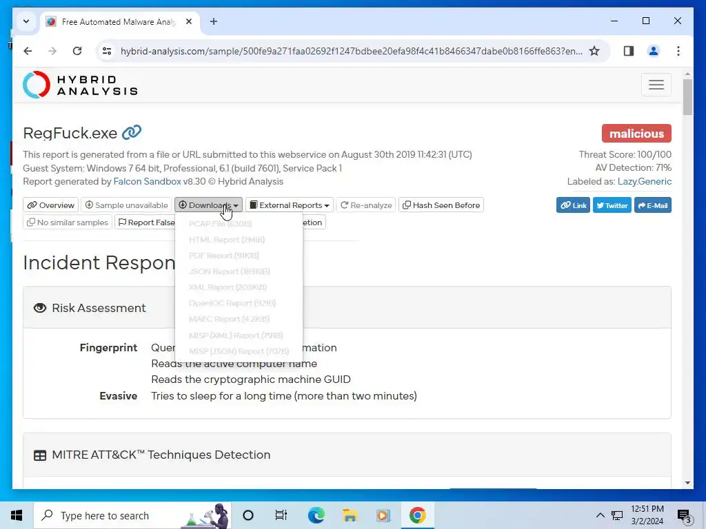The width and height of the screenshot is (706, 529).
Task: Choose MISP (XML) Report download option
Action: coord(236,335)
